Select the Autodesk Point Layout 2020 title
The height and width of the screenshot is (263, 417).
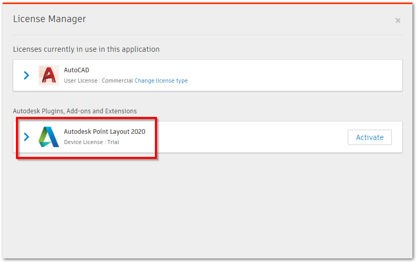[105, 132]
